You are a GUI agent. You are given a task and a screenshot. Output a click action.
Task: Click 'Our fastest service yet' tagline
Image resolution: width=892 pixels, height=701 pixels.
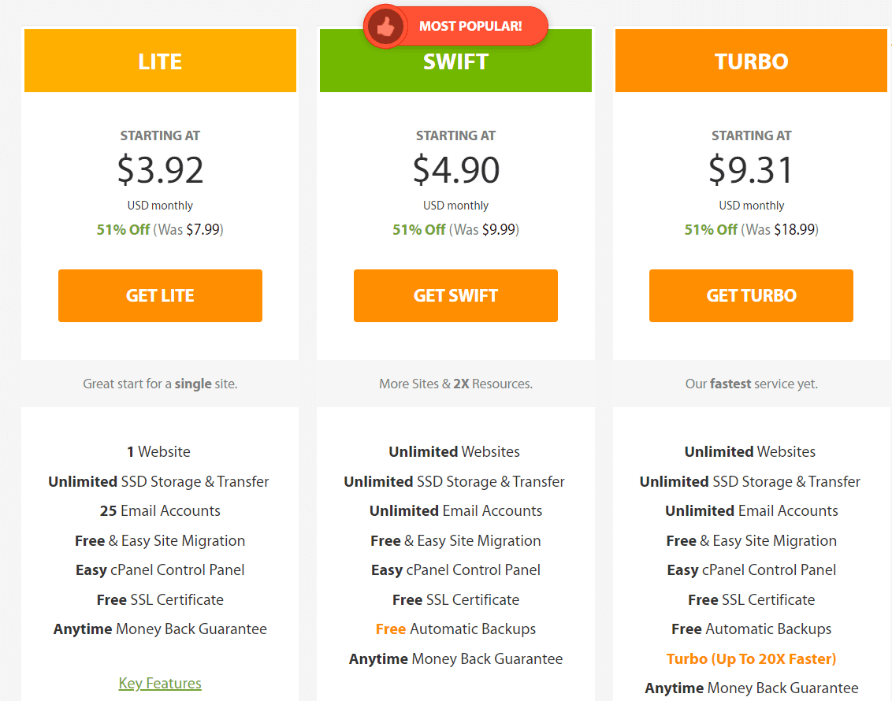[751, 384]
